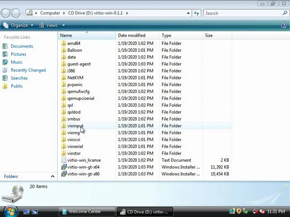This screenshot has width=290, height=217.
Task: Click Text Document type cell
Action: (x=176, y=160)
